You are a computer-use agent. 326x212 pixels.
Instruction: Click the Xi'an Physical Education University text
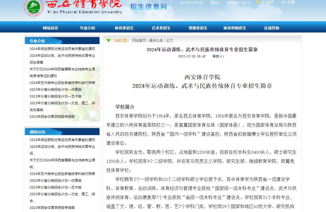tap(85, 12)
